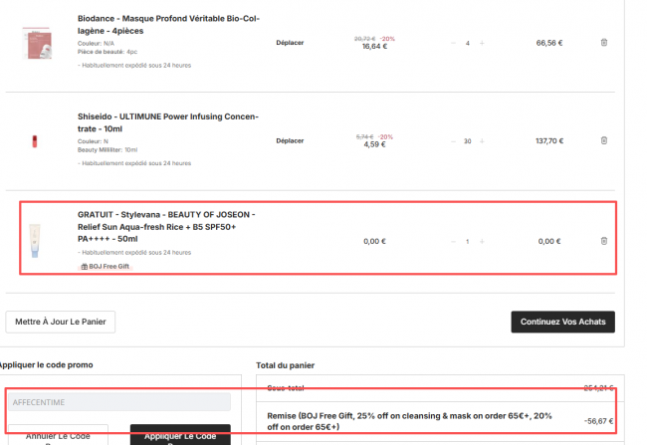Open the Beauty of Joseon sunscreen thumbnail

click(35, 240)
